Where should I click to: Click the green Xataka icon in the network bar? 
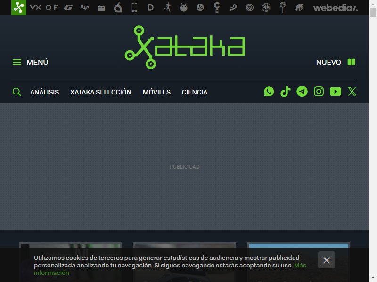click(19, 8)
